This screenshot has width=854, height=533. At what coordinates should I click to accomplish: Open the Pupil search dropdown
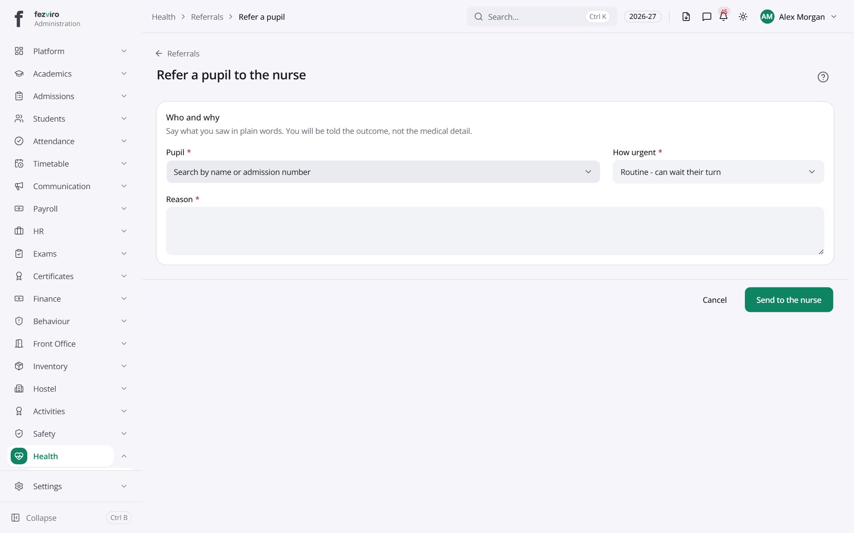pos(383,172)
